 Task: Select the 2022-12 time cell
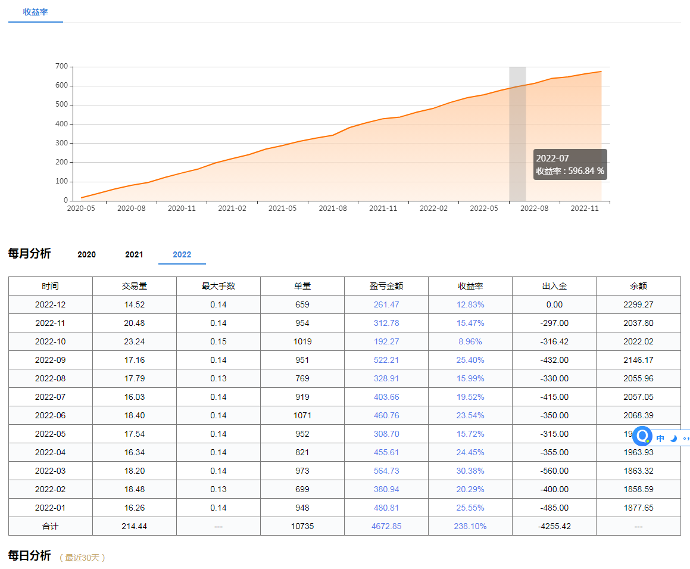pos(50,305)
